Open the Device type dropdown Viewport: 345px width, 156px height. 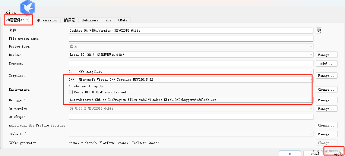point(191,47)
